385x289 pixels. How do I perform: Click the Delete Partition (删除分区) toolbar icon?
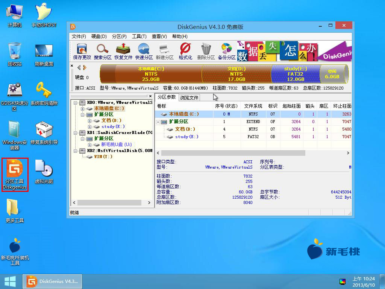[206, 52]
